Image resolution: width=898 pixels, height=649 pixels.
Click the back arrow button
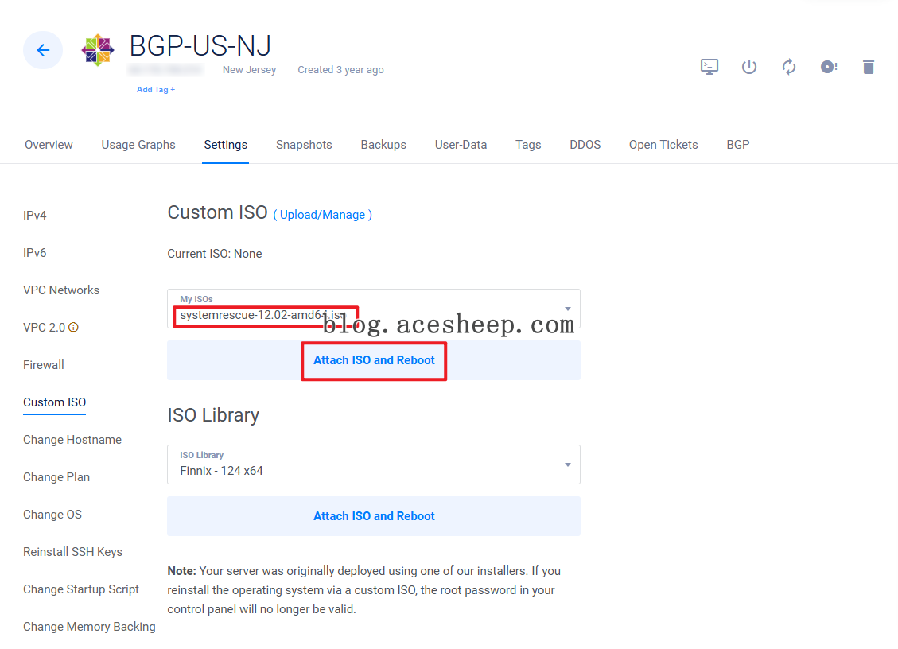(x=43, y=50)
